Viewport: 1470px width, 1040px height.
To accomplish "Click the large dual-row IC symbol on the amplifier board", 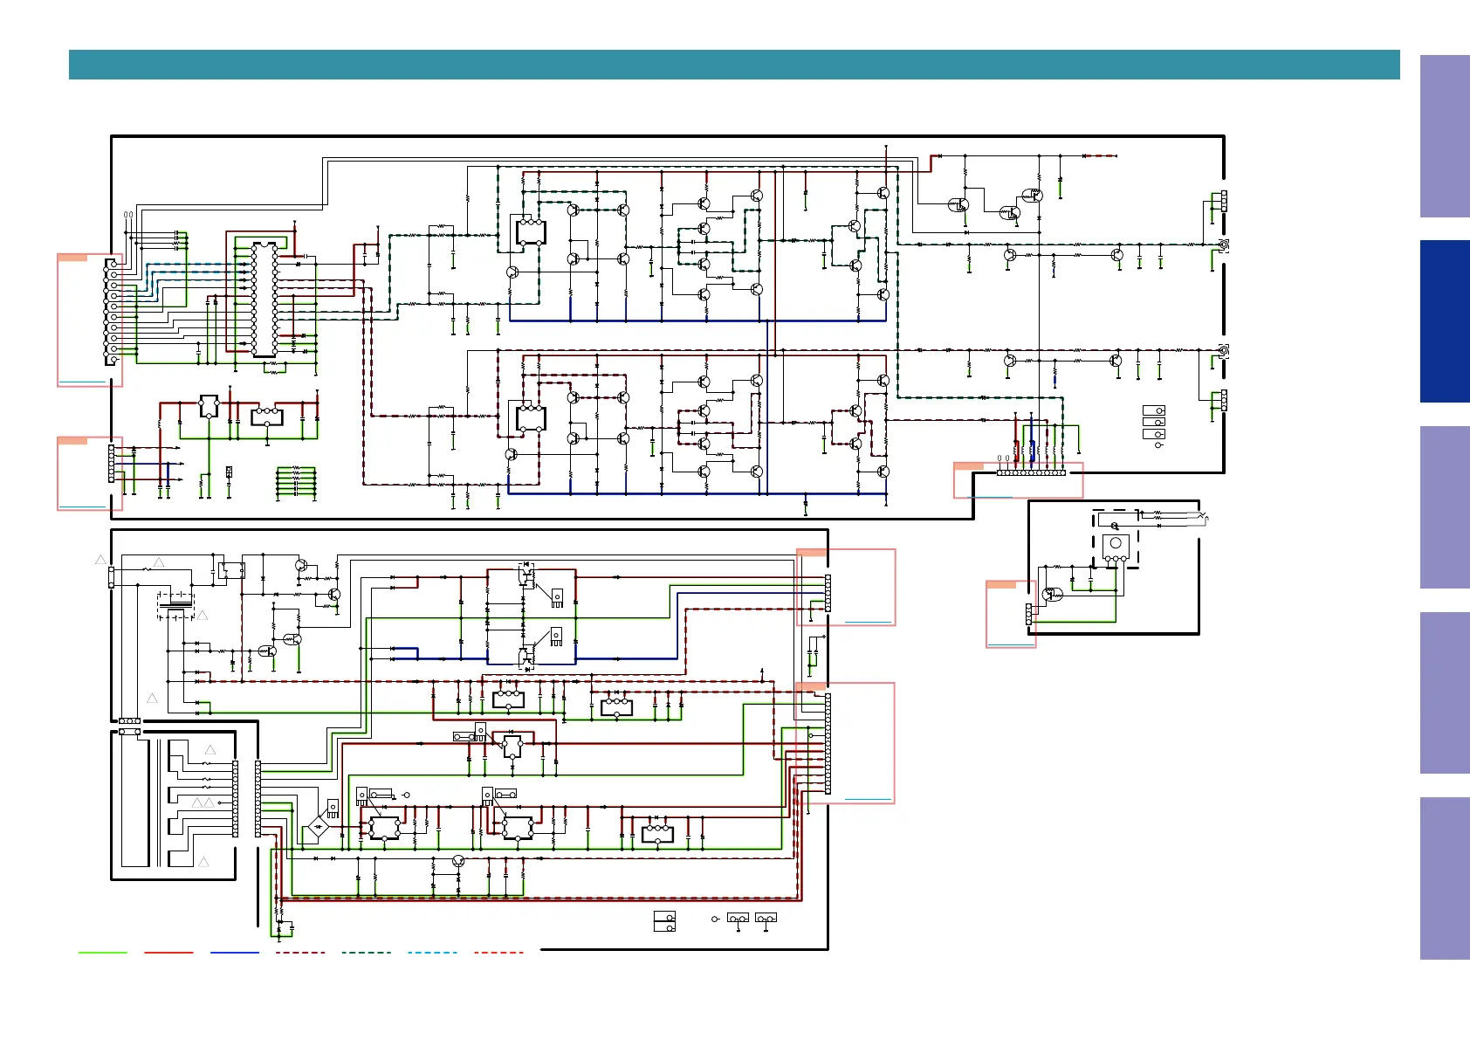I will click(x=264, y=300).
